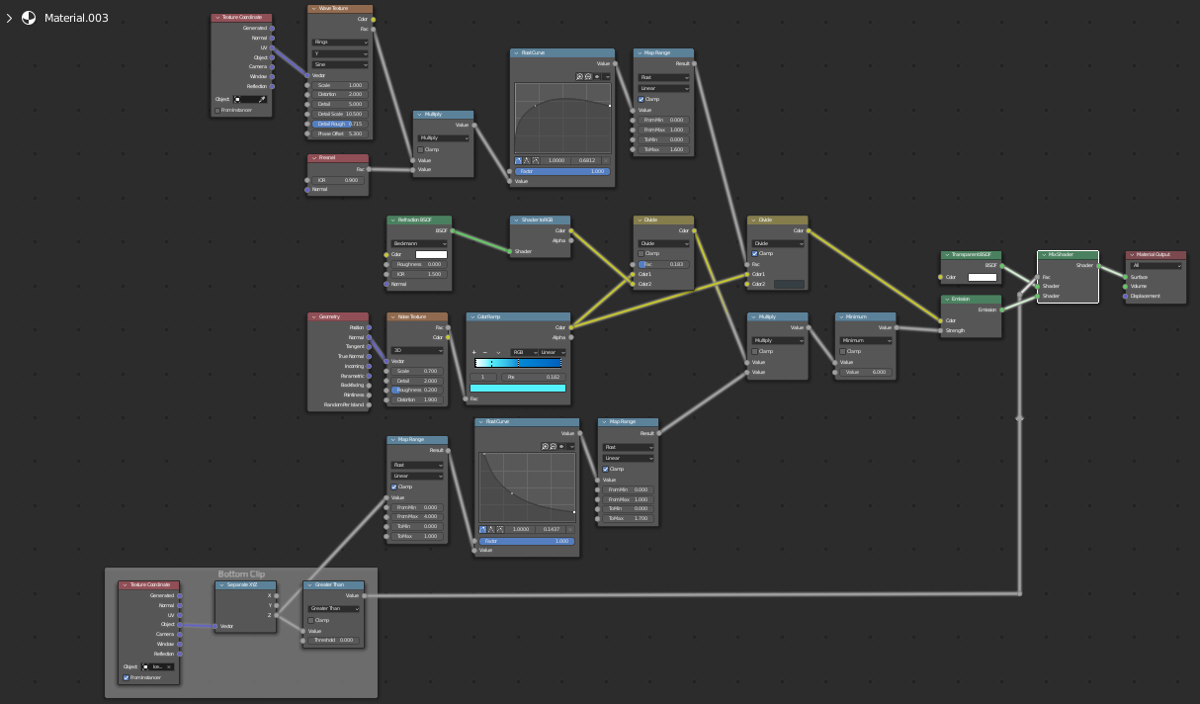Remove a color stop in ColorRamp
Screen dimensions: 1200x704
[484, 352]
